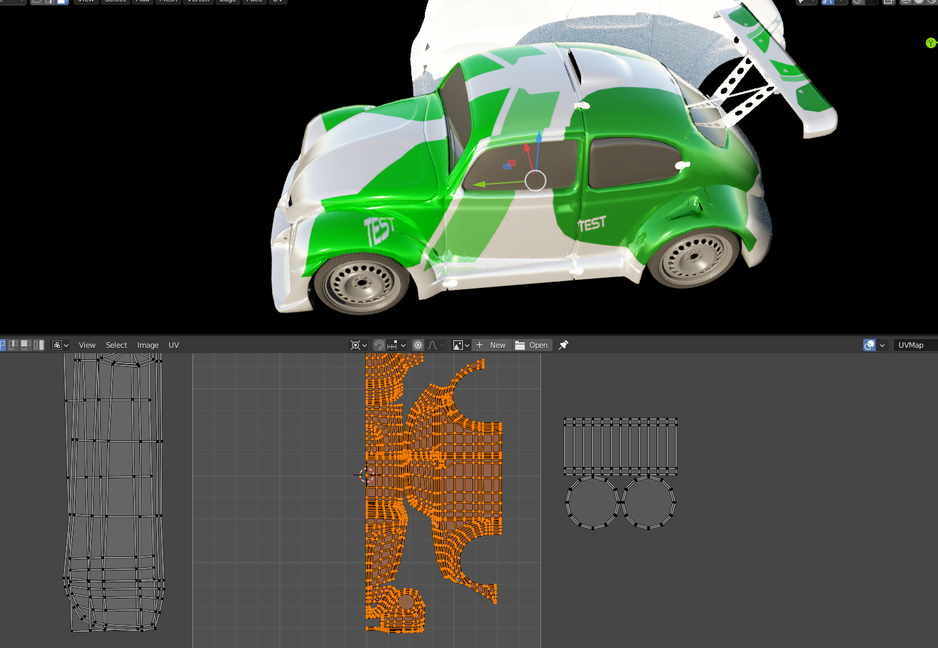Open proportional editing falloff dropdown
This screenshot has height=648, width=938.
(436, 345)
